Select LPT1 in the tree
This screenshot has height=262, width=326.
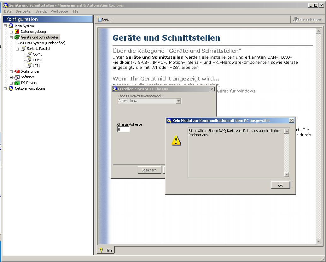36,66
